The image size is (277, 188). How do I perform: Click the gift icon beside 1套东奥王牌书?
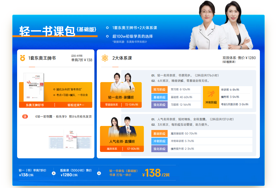(x=23, y=58)
